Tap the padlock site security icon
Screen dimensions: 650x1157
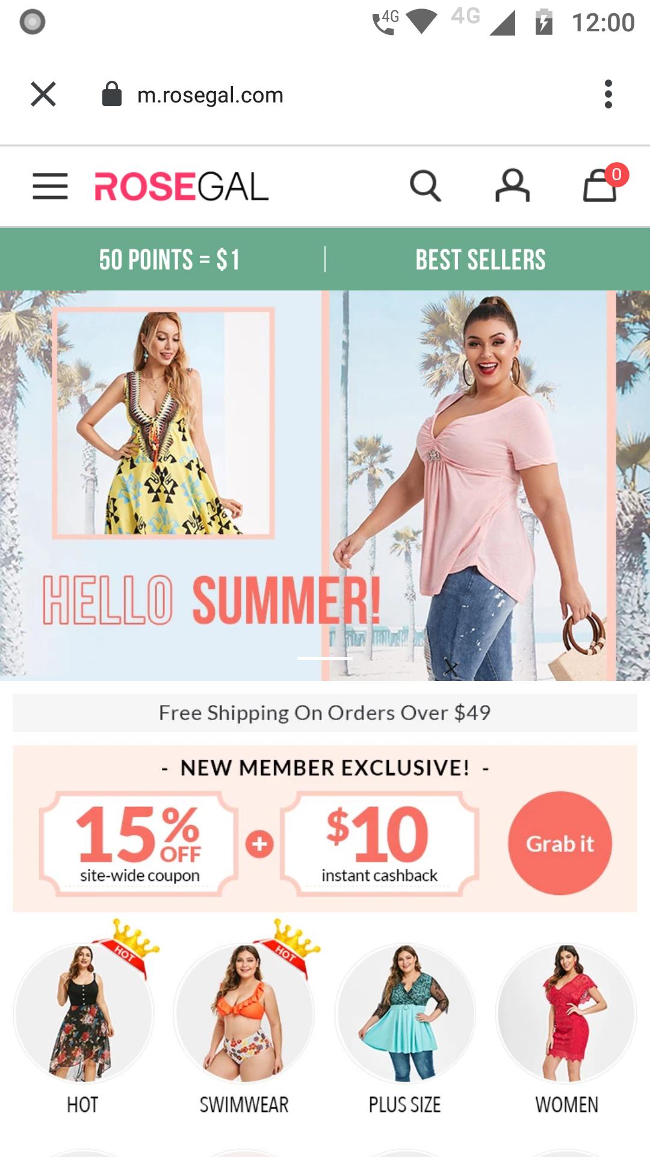point(112,95)
